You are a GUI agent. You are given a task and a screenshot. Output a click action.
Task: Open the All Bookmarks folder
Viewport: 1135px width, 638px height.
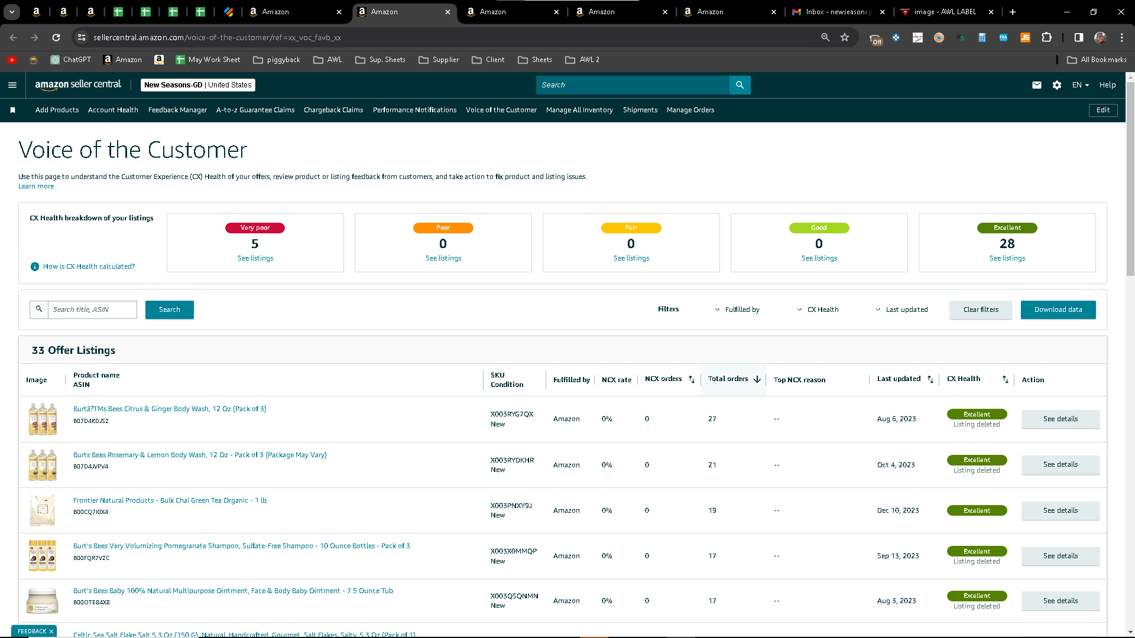pyautogui.click(x=1097, y=60)
